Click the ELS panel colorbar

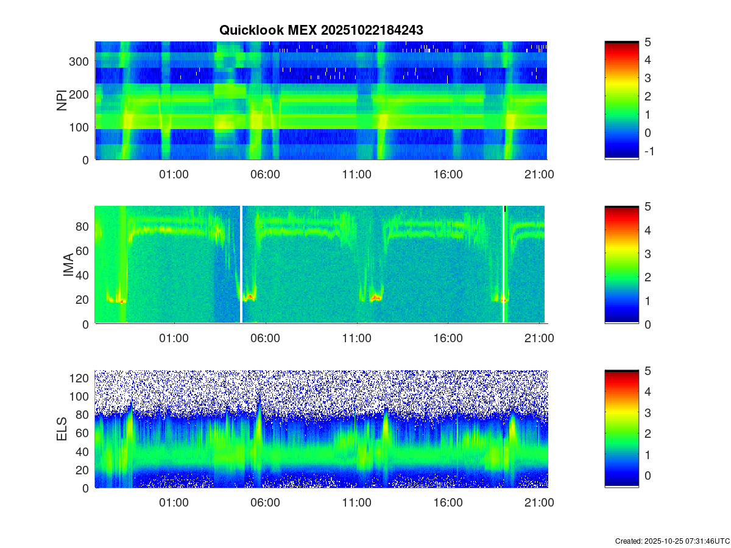click(x=621, y=429)
